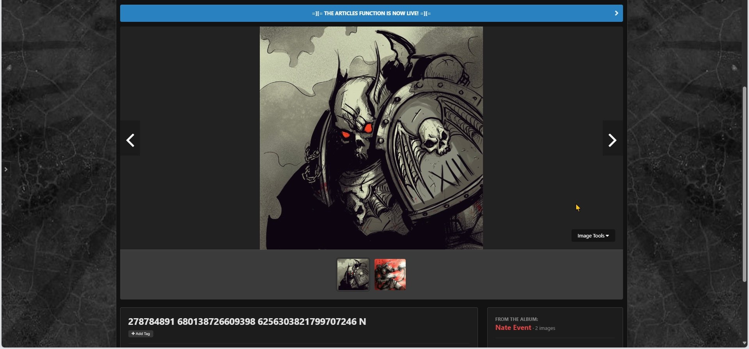
Task: Click the "FROM THE ALBUM:" heading
Action: (516, 319)
